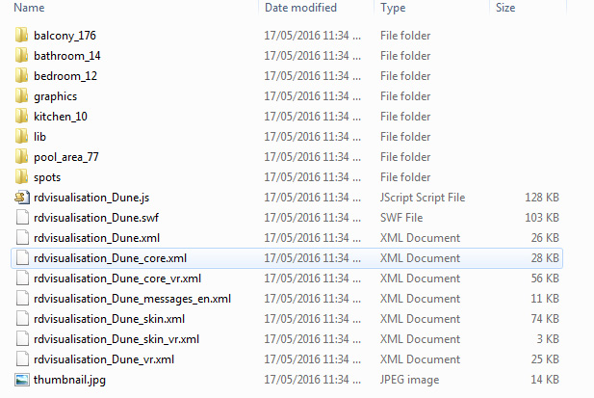Select file name rdvisualisation_Dune_messages_en.xml

132,299
